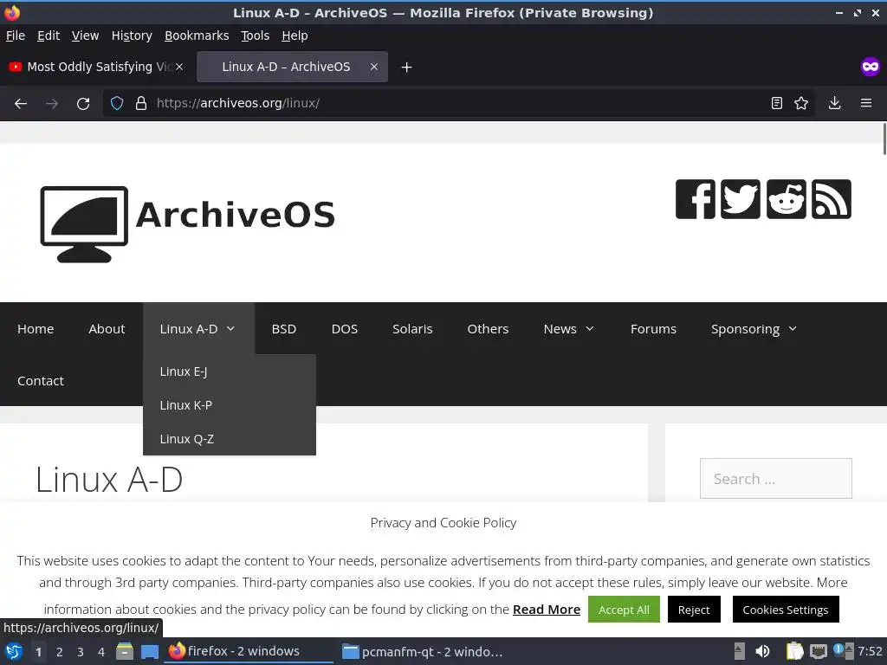Click the ArchiveOS monitor logo
The width and height of the screenshot is (887, 665).
[84, 224]
